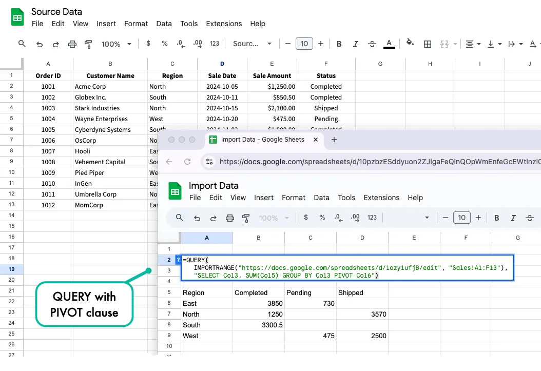Open the search icon in Import Data toolbar
This screenshot has height=371, width=541.
pos(179,218)
